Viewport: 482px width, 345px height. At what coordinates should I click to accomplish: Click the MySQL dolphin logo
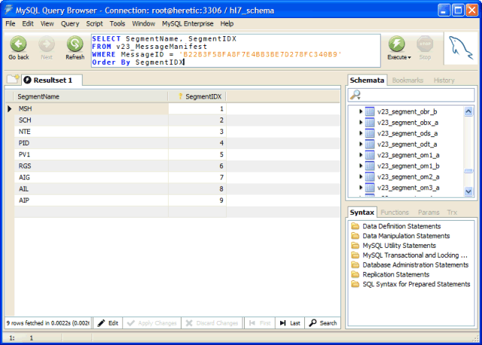461,48
